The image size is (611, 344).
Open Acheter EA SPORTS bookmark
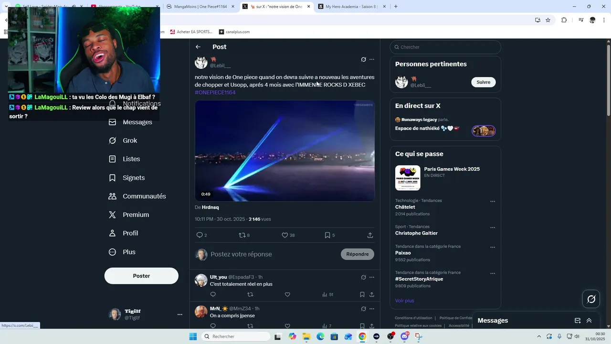(x=191, y=32)
